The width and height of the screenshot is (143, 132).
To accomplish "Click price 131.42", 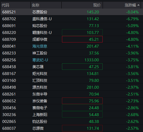I will (x=93, y=19).
